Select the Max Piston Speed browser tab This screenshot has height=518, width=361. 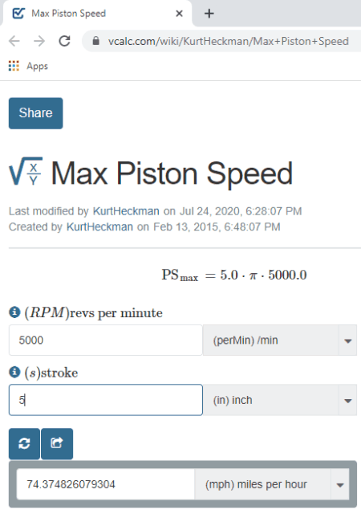(x=97, y=13)
